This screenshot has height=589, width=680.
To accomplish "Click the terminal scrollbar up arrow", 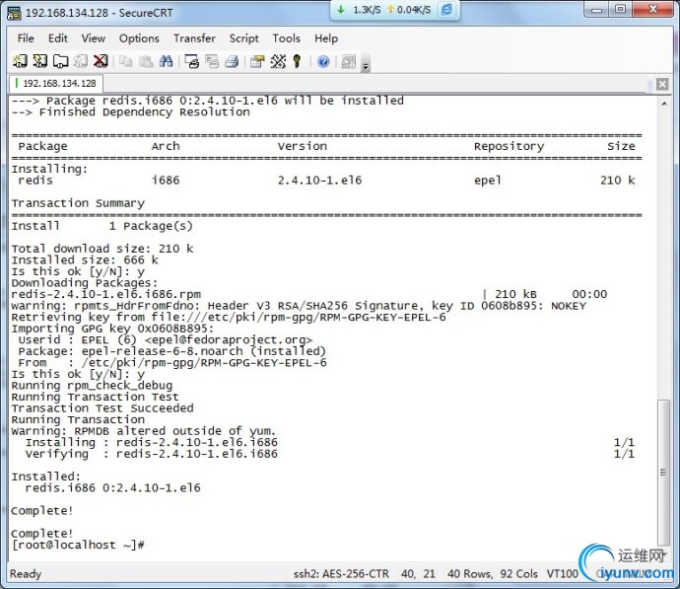I will point(664,104).
